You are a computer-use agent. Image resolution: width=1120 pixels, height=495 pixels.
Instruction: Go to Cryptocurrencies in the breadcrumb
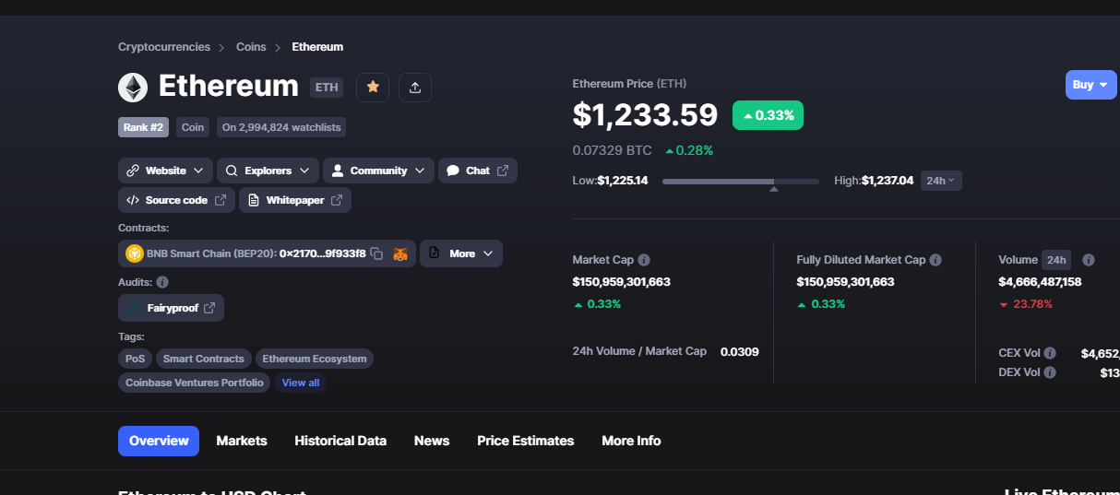point(164,47)
